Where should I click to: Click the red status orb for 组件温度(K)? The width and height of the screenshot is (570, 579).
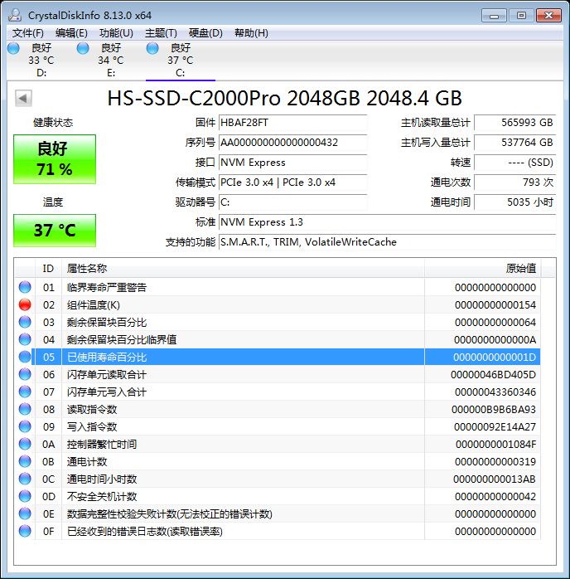tap(25, 304)
